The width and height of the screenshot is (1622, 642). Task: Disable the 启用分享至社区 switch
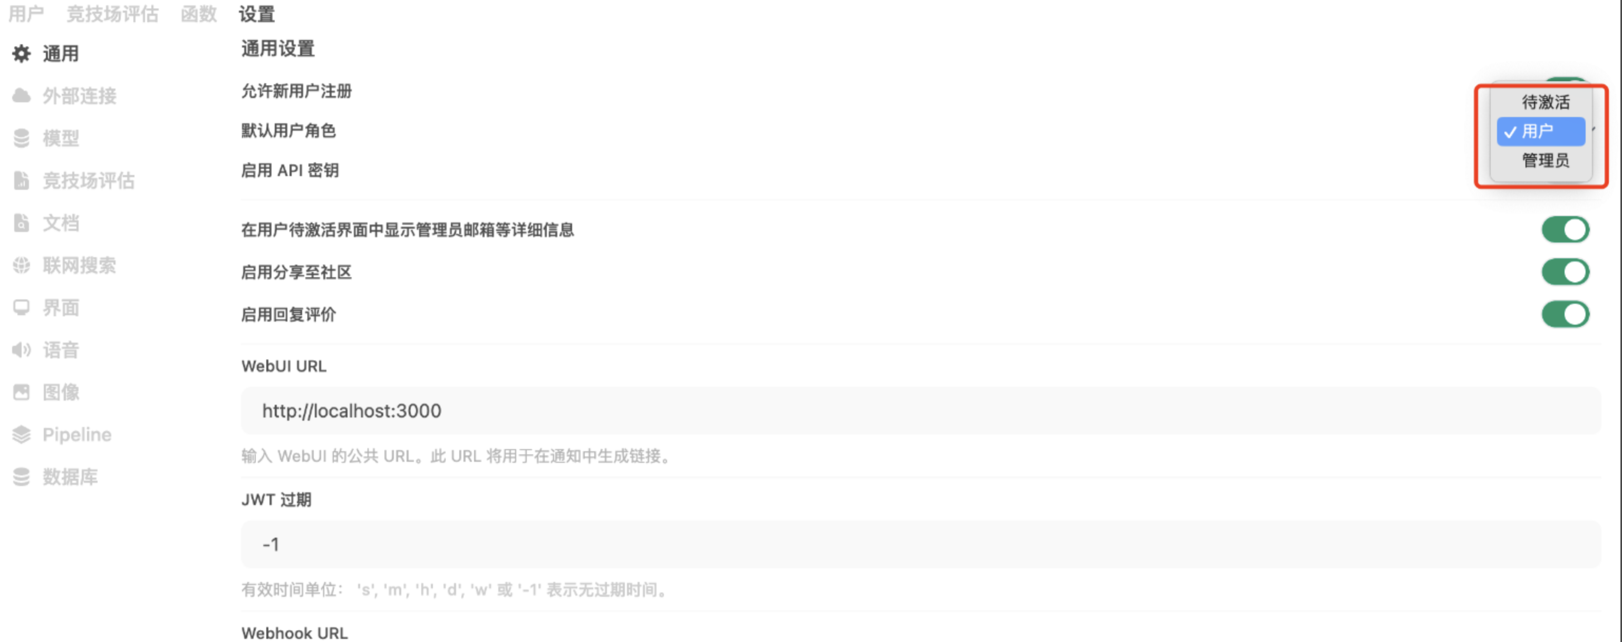pos(1566,272)
